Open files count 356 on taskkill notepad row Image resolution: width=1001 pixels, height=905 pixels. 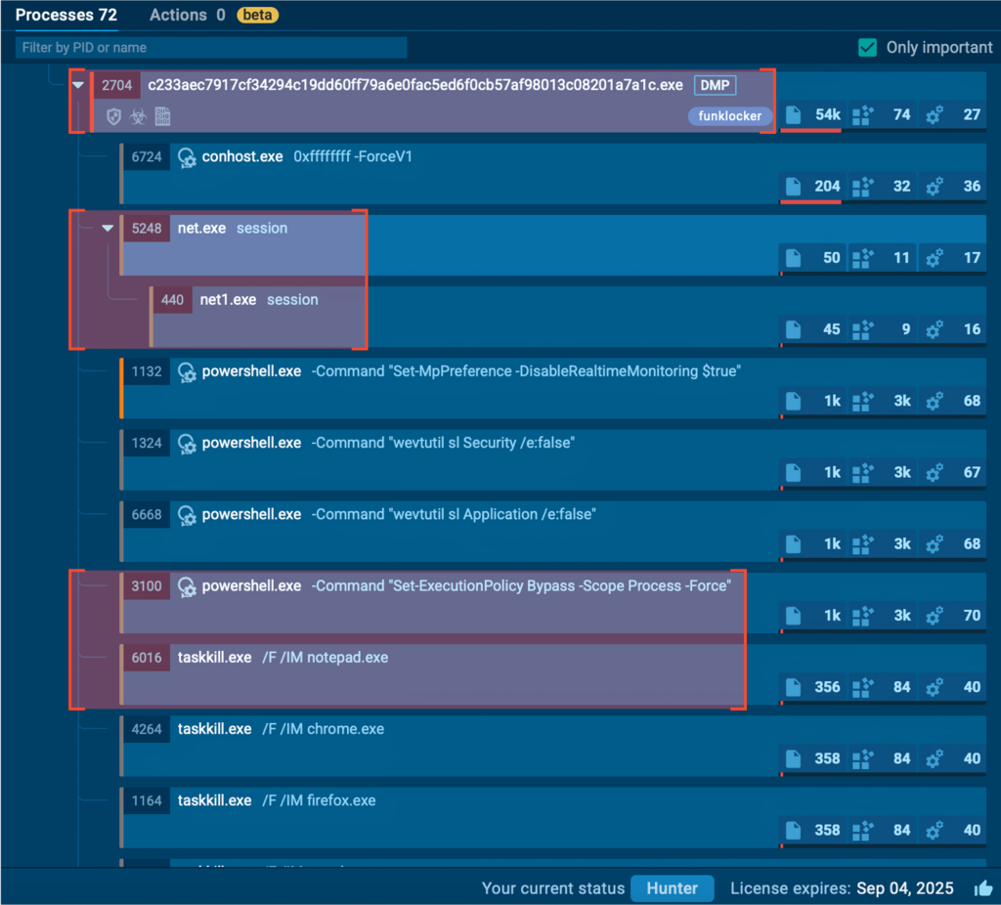(x=812, y=687)
